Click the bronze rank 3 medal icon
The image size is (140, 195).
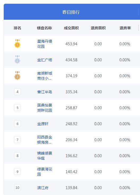click(17, 76)
